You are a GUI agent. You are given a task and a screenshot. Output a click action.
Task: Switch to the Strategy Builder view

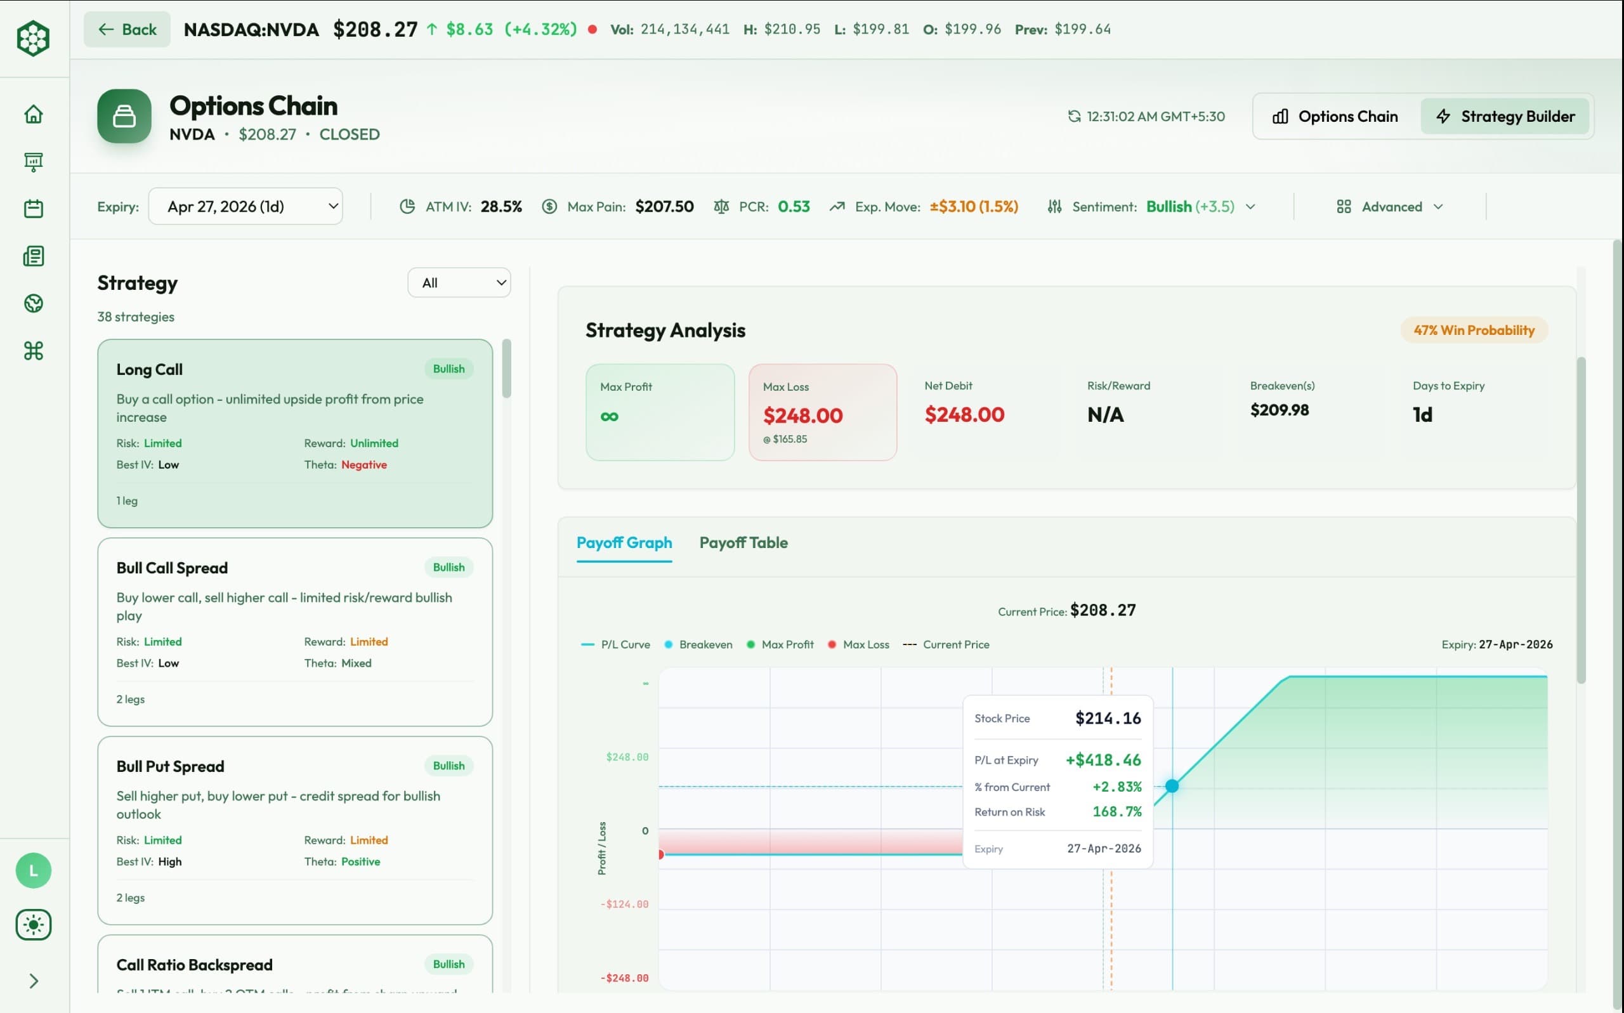point(1505,117)
